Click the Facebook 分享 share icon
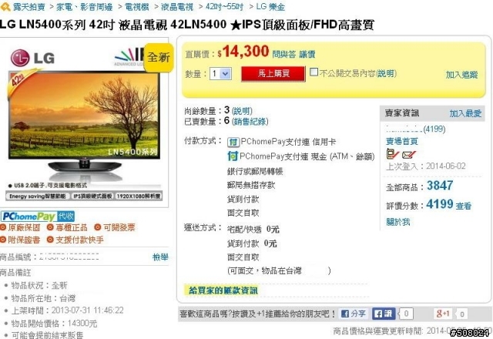Viewport: 493px width, 339px height. 354,314
